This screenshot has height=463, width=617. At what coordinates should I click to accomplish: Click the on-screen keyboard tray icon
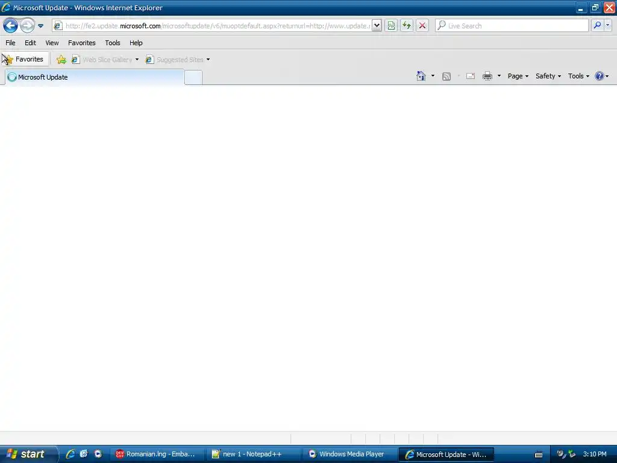[x=539, y=455]
